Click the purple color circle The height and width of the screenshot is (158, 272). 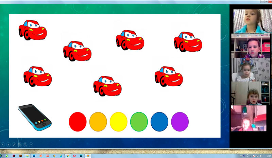[x=180, y=122]
